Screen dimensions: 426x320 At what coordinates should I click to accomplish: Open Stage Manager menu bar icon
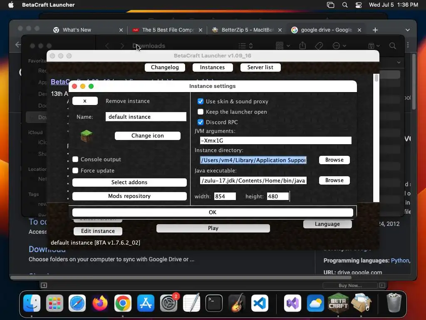(330, 5)
